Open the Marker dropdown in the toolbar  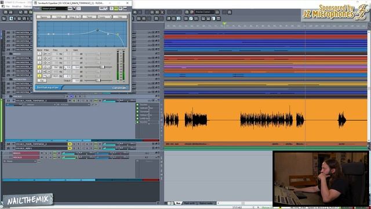(x=205, y=12)
